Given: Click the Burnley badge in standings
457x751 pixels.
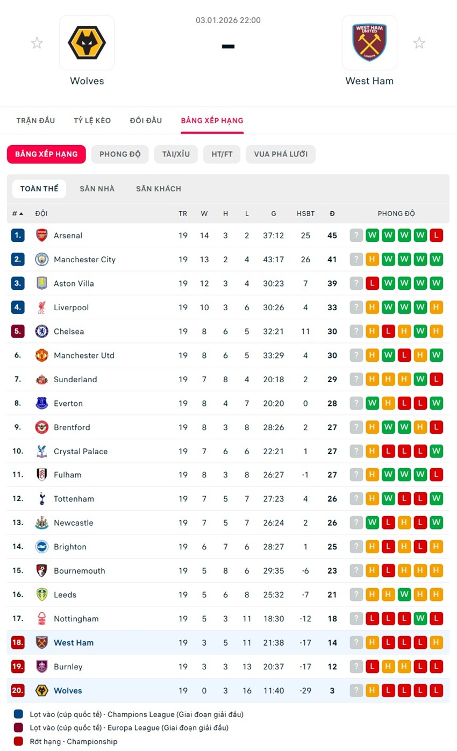Looking at the screenshot, I should click(42, 667).
